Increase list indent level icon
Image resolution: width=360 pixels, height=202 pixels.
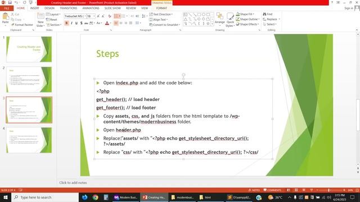click(137, 16)
